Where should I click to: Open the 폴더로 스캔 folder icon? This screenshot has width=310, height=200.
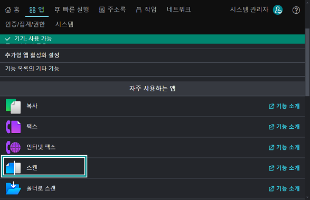[13, 188]
